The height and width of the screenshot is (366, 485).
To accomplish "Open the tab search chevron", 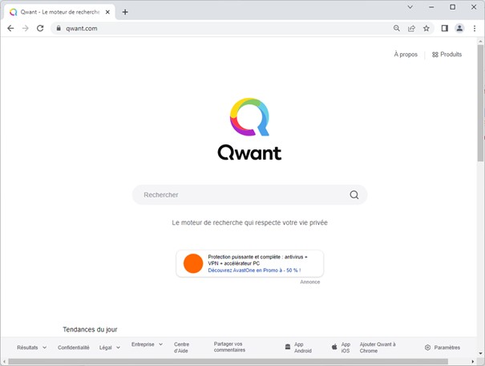I will (410, 6).
